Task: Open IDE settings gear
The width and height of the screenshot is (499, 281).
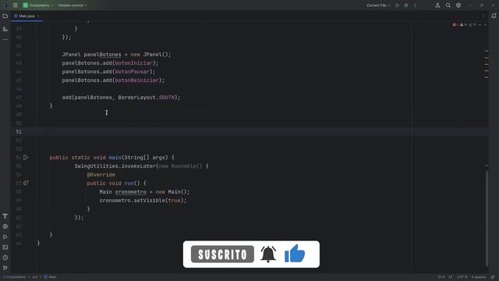Action: tap(458, 5)
